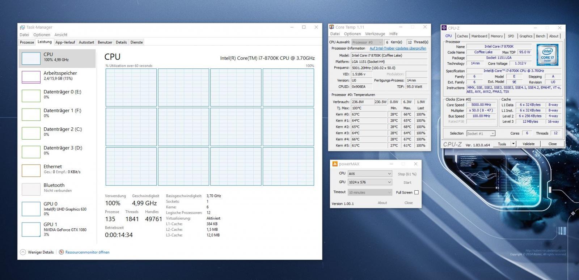The width and height of the screenshot is (579, 280).
Task: Open Ressourcenmonitor öffnen link
Action: [87, 252]
